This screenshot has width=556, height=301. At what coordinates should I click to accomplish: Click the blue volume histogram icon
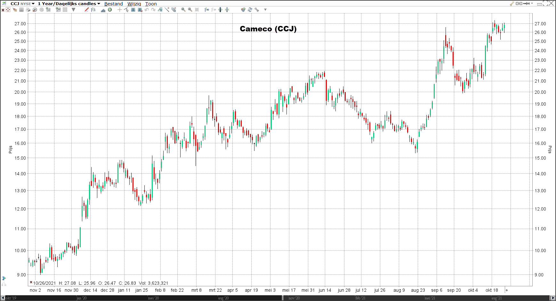103,10
